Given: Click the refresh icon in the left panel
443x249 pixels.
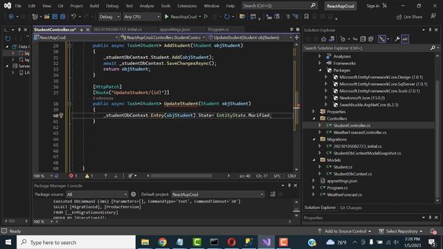Looking at the screenshot, I should 8,39.
